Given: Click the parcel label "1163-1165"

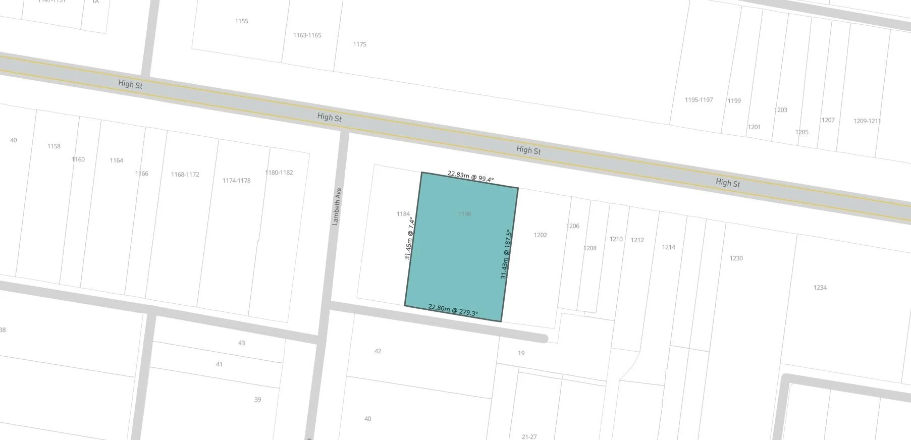Looking at the screenshot, I should tap(307, 35).
